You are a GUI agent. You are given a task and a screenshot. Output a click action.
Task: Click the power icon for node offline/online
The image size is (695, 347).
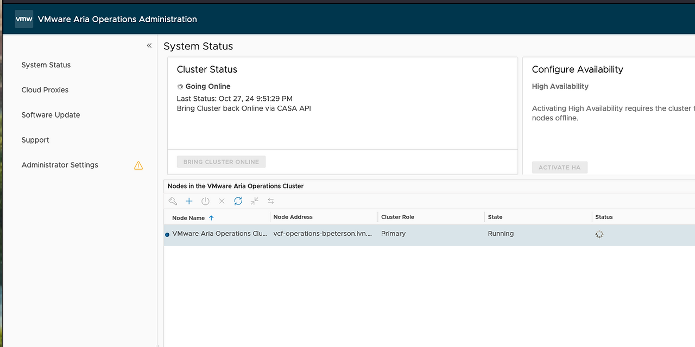click(205, 201)
